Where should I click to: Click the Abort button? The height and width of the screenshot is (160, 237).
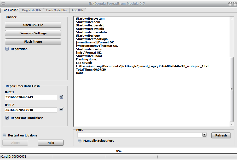(15, 142)
